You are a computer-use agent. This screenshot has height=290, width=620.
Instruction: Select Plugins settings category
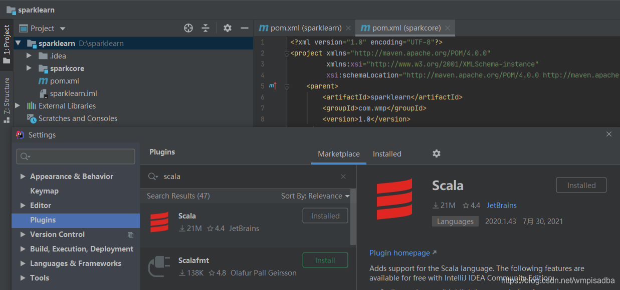coord(76,220)
